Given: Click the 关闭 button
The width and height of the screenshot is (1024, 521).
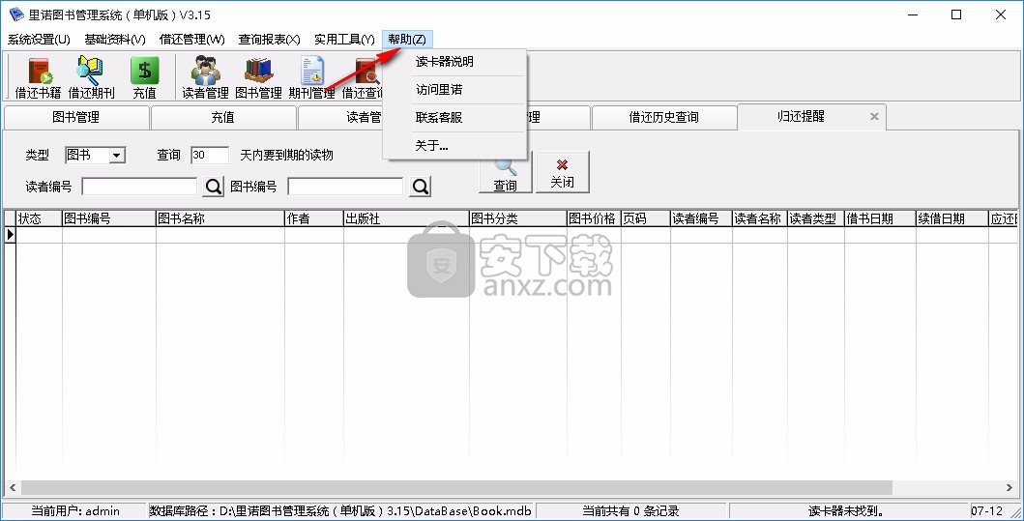Looking at the screenshot, I should point(563,172).
